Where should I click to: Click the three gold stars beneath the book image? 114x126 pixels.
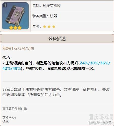[15, 28]
